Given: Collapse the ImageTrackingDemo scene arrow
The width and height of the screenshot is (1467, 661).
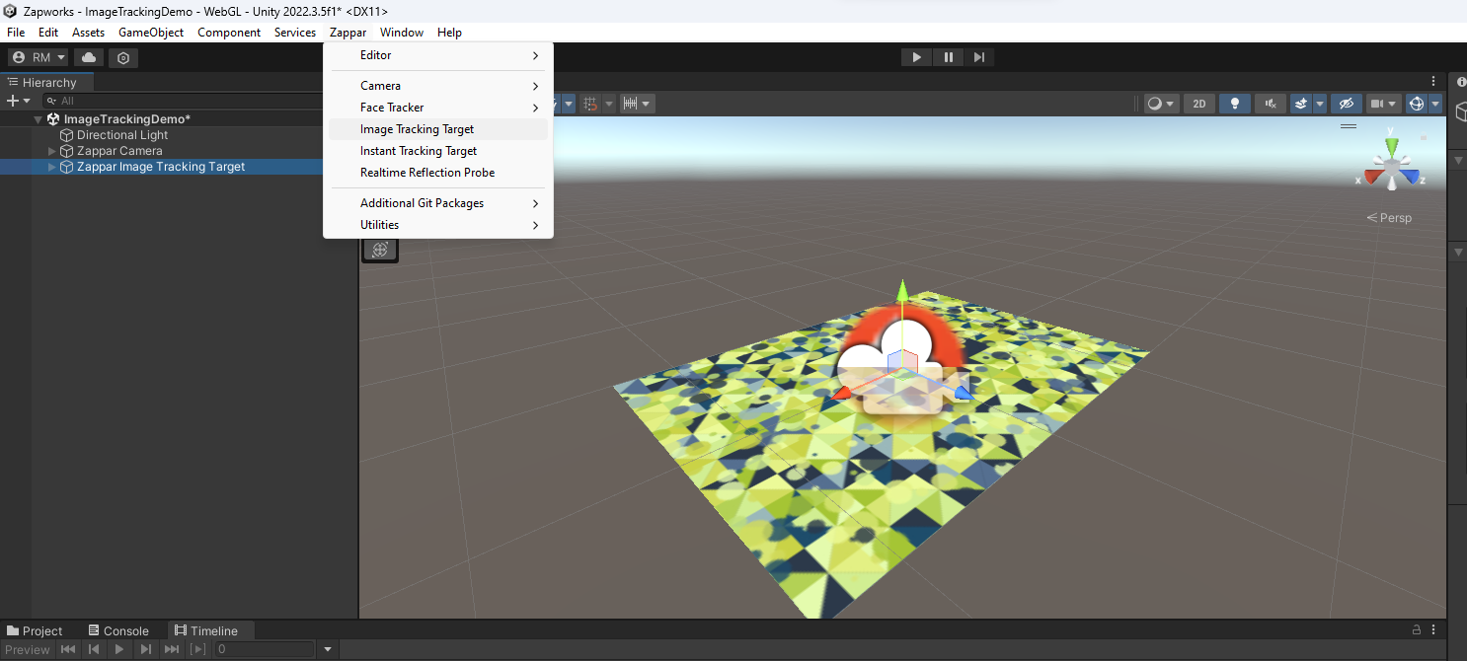Looking at the screenshot, I should (39, 119).
